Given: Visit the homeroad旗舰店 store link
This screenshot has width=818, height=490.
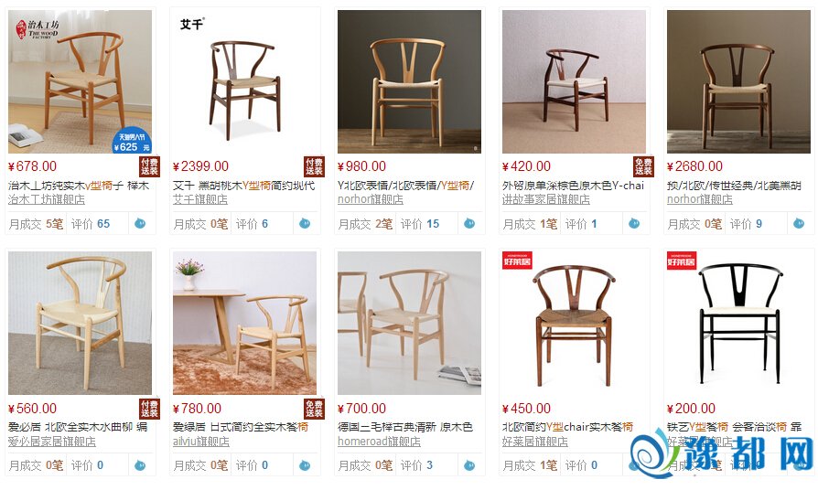Looking at the screenshot, I should [x=379, y=442].
